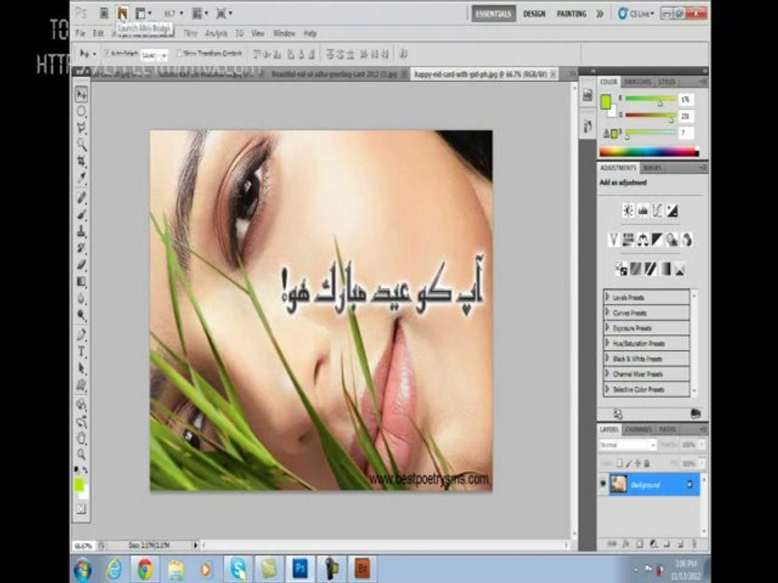Switch to the Masks tab
Image resolution: width=778 pixels, height=583 pixels.
[x=652, y=168]
